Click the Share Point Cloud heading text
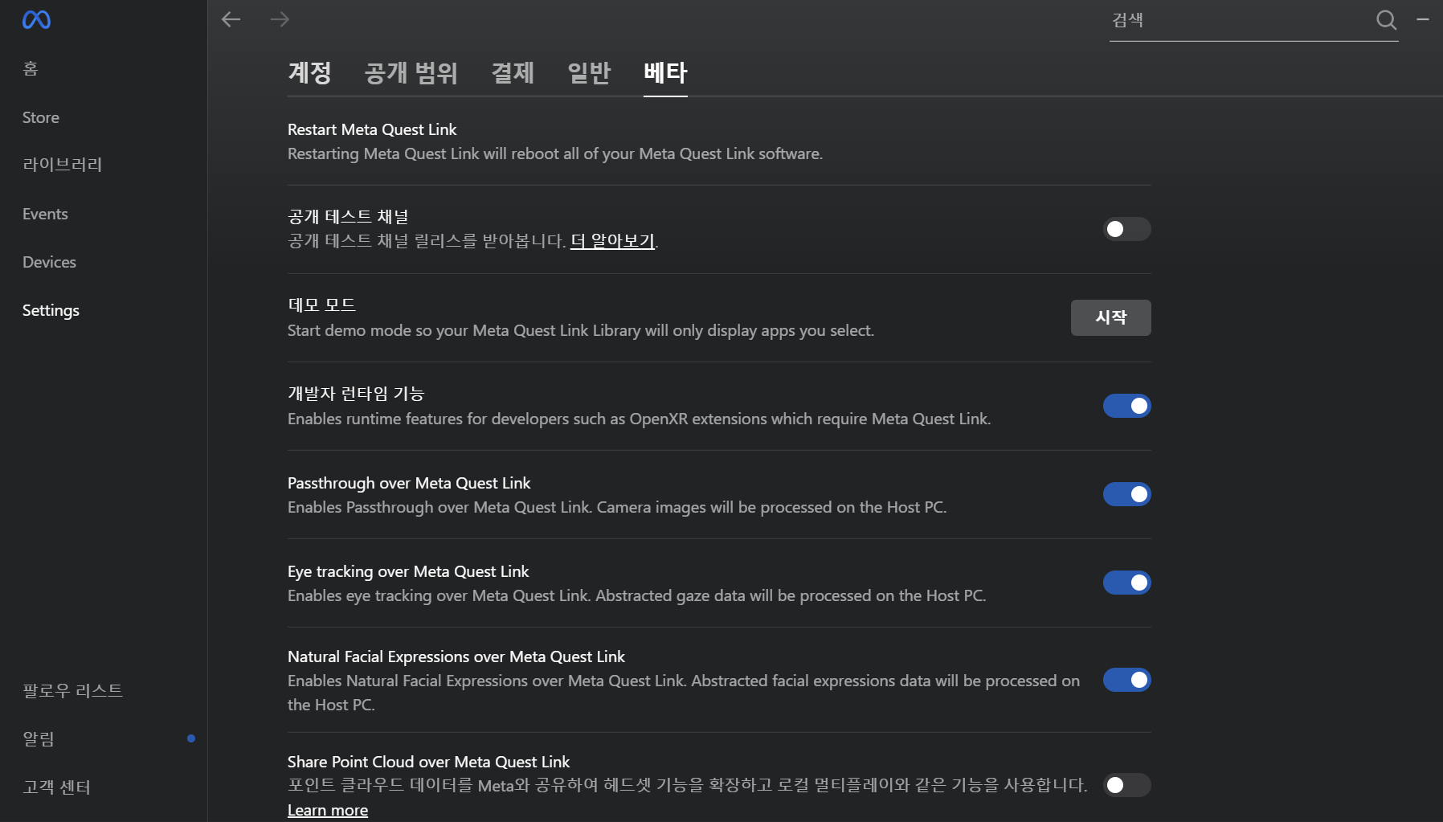 [x=428, y=762]
